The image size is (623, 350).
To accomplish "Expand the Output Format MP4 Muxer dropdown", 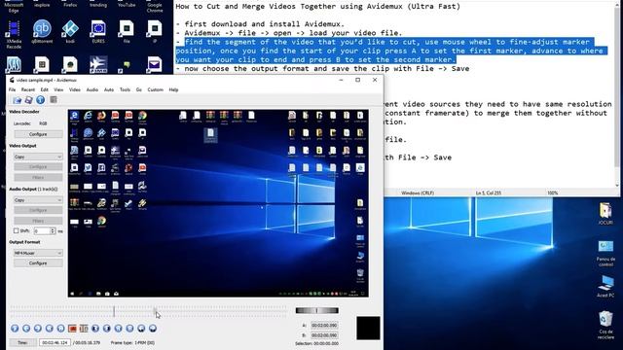I will pos(38,253).
